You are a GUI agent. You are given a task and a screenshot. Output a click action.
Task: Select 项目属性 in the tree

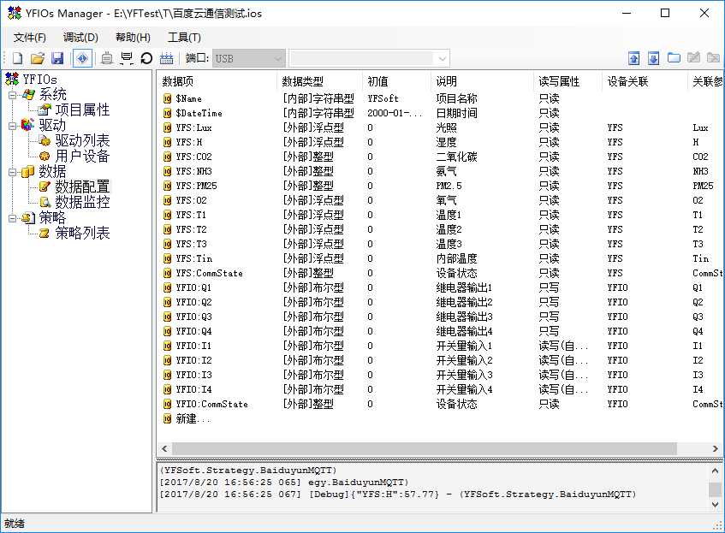(x=82, y=110)
